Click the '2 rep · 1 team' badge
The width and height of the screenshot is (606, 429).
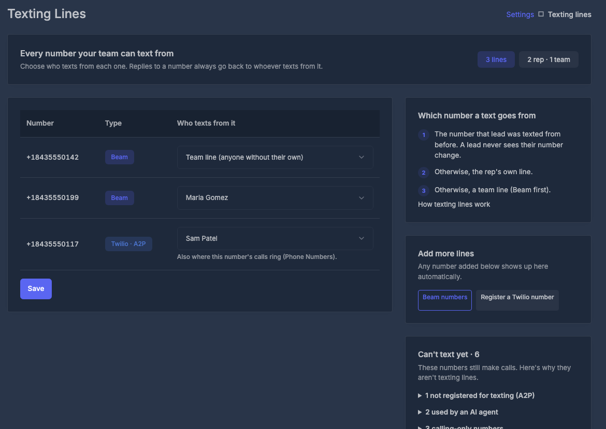pos(549,59)
